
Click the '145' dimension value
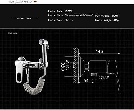[x=99, y=51]
